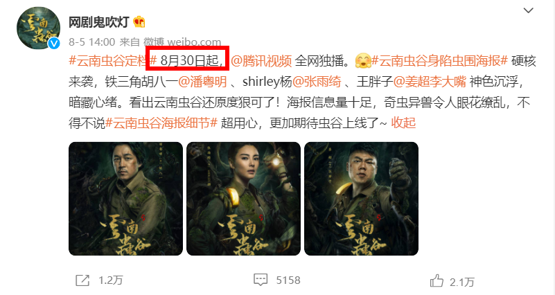The width and height of the screenshot is (555, 295).
Task: Open comments via speech bubble icon
Action: click(x=261, y=280)
